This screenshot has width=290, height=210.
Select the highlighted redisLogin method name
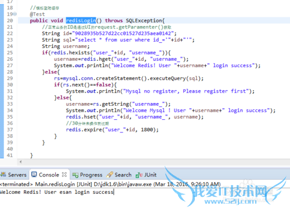[x=81, y=20]
